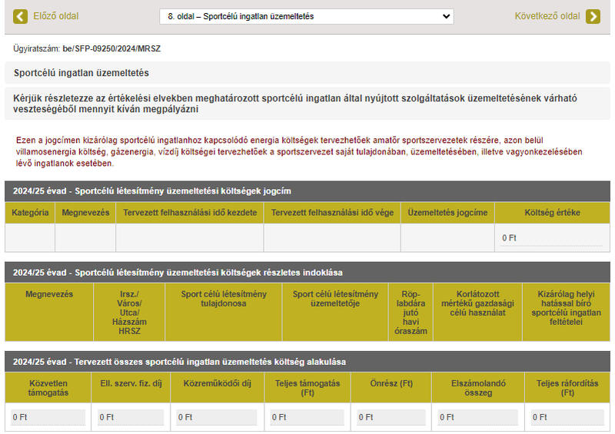Image resolution: width=615 pixels, height=434 pixels.
Task: Select 'Sport célú létesítmény tulajdonosa' column header
Action: (224, 299)
